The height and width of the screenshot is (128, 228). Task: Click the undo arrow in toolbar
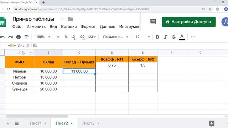coord(2,37)
